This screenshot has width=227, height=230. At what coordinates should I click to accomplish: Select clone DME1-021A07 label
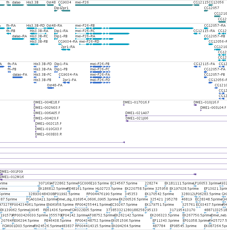coord(137,113)
